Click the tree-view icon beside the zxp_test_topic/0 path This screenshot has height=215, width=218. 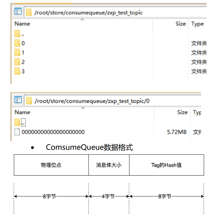(18, 100)
